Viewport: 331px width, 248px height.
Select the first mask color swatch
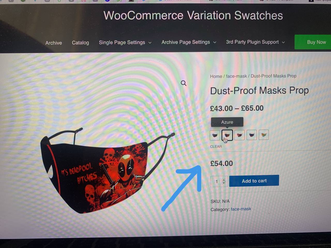215,135
